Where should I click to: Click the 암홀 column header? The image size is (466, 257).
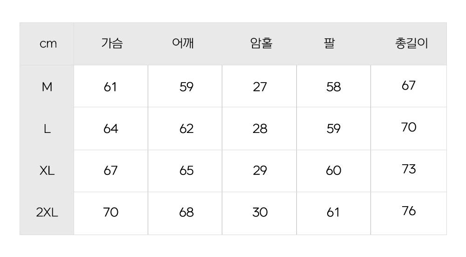261,44
